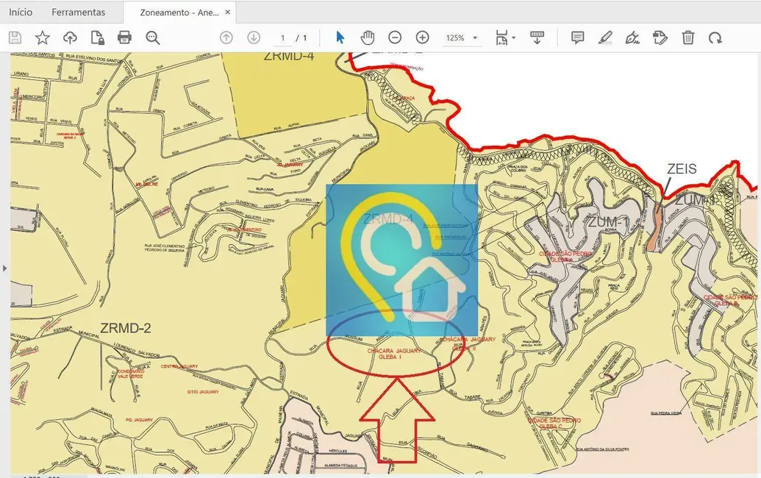This screenshot has height=478, width=761.
Task: Click the cloud upload icon
Action: point(70,38)
